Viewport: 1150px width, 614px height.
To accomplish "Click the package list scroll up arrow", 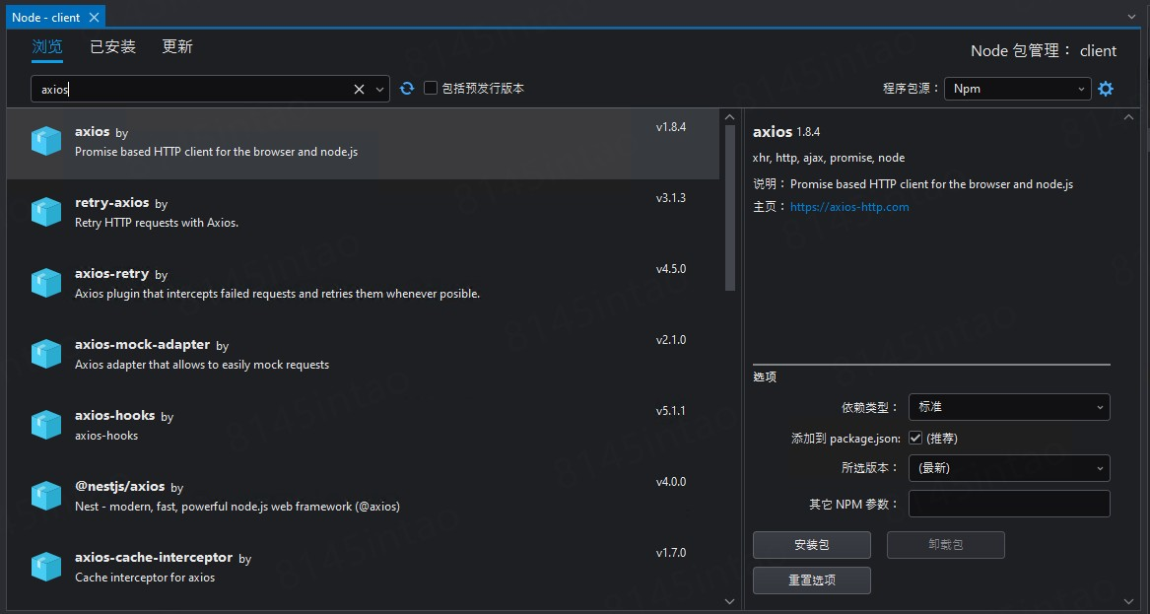I will pos(730,116).
